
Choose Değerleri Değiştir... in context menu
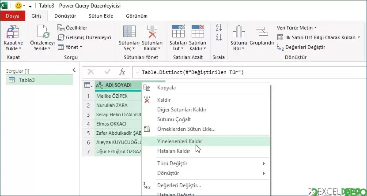[x=206, y=186]
